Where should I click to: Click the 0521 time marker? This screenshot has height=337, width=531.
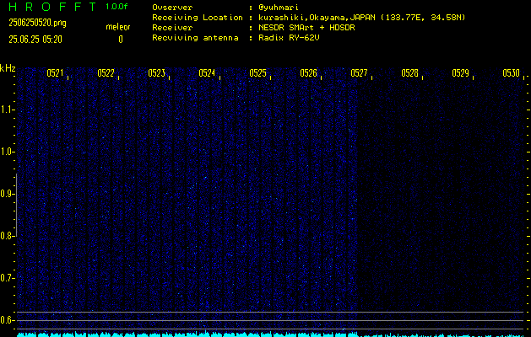click(55, 73)
